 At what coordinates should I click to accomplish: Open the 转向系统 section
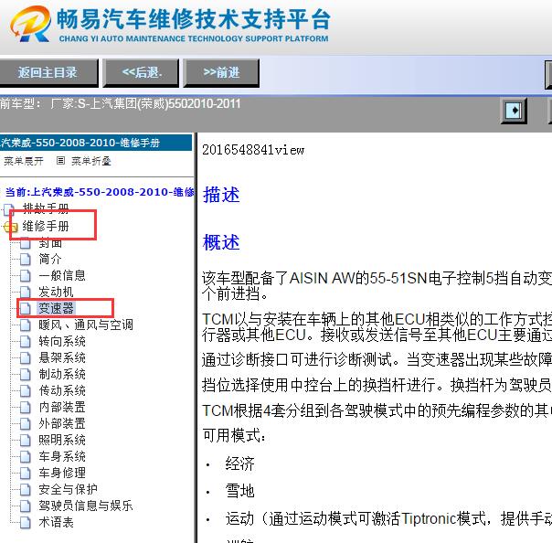[62, 341]
